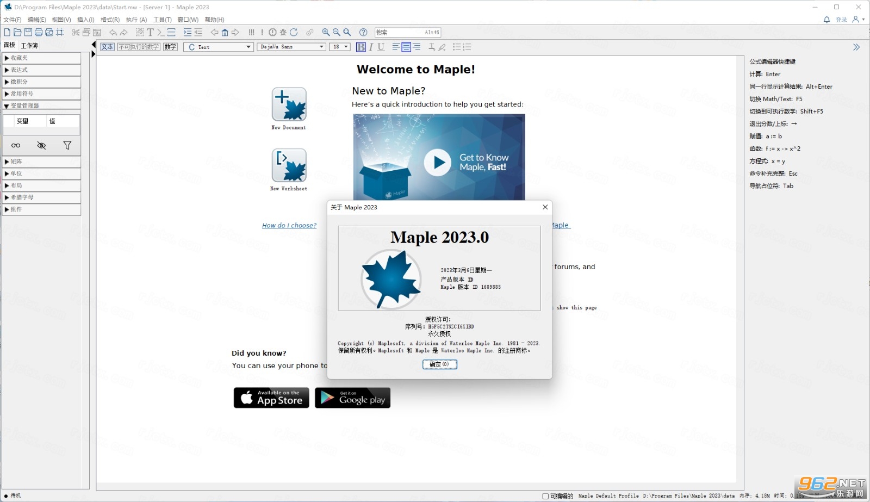This screenshot has width=870, height=502.
Task: Execute selection with the single exclamation icon
Action: click(262, 33)
